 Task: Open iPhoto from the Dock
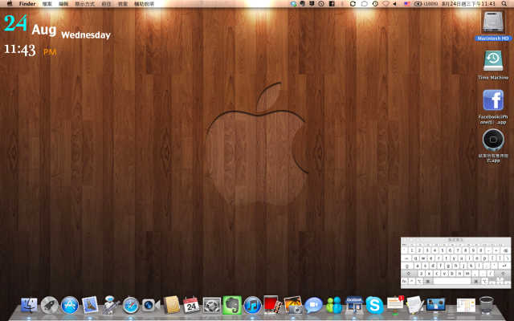click(293, 305)
